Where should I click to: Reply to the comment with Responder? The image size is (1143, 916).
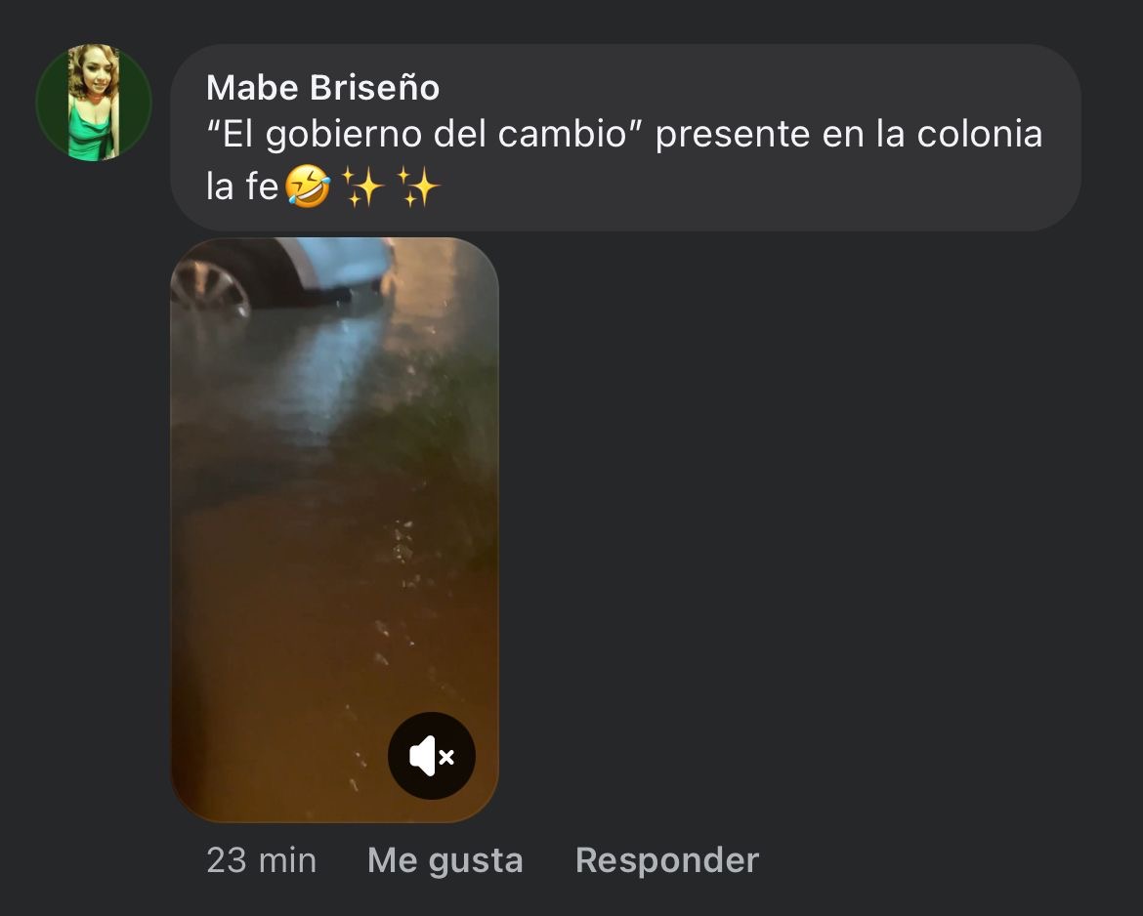(x=667, y=860)
